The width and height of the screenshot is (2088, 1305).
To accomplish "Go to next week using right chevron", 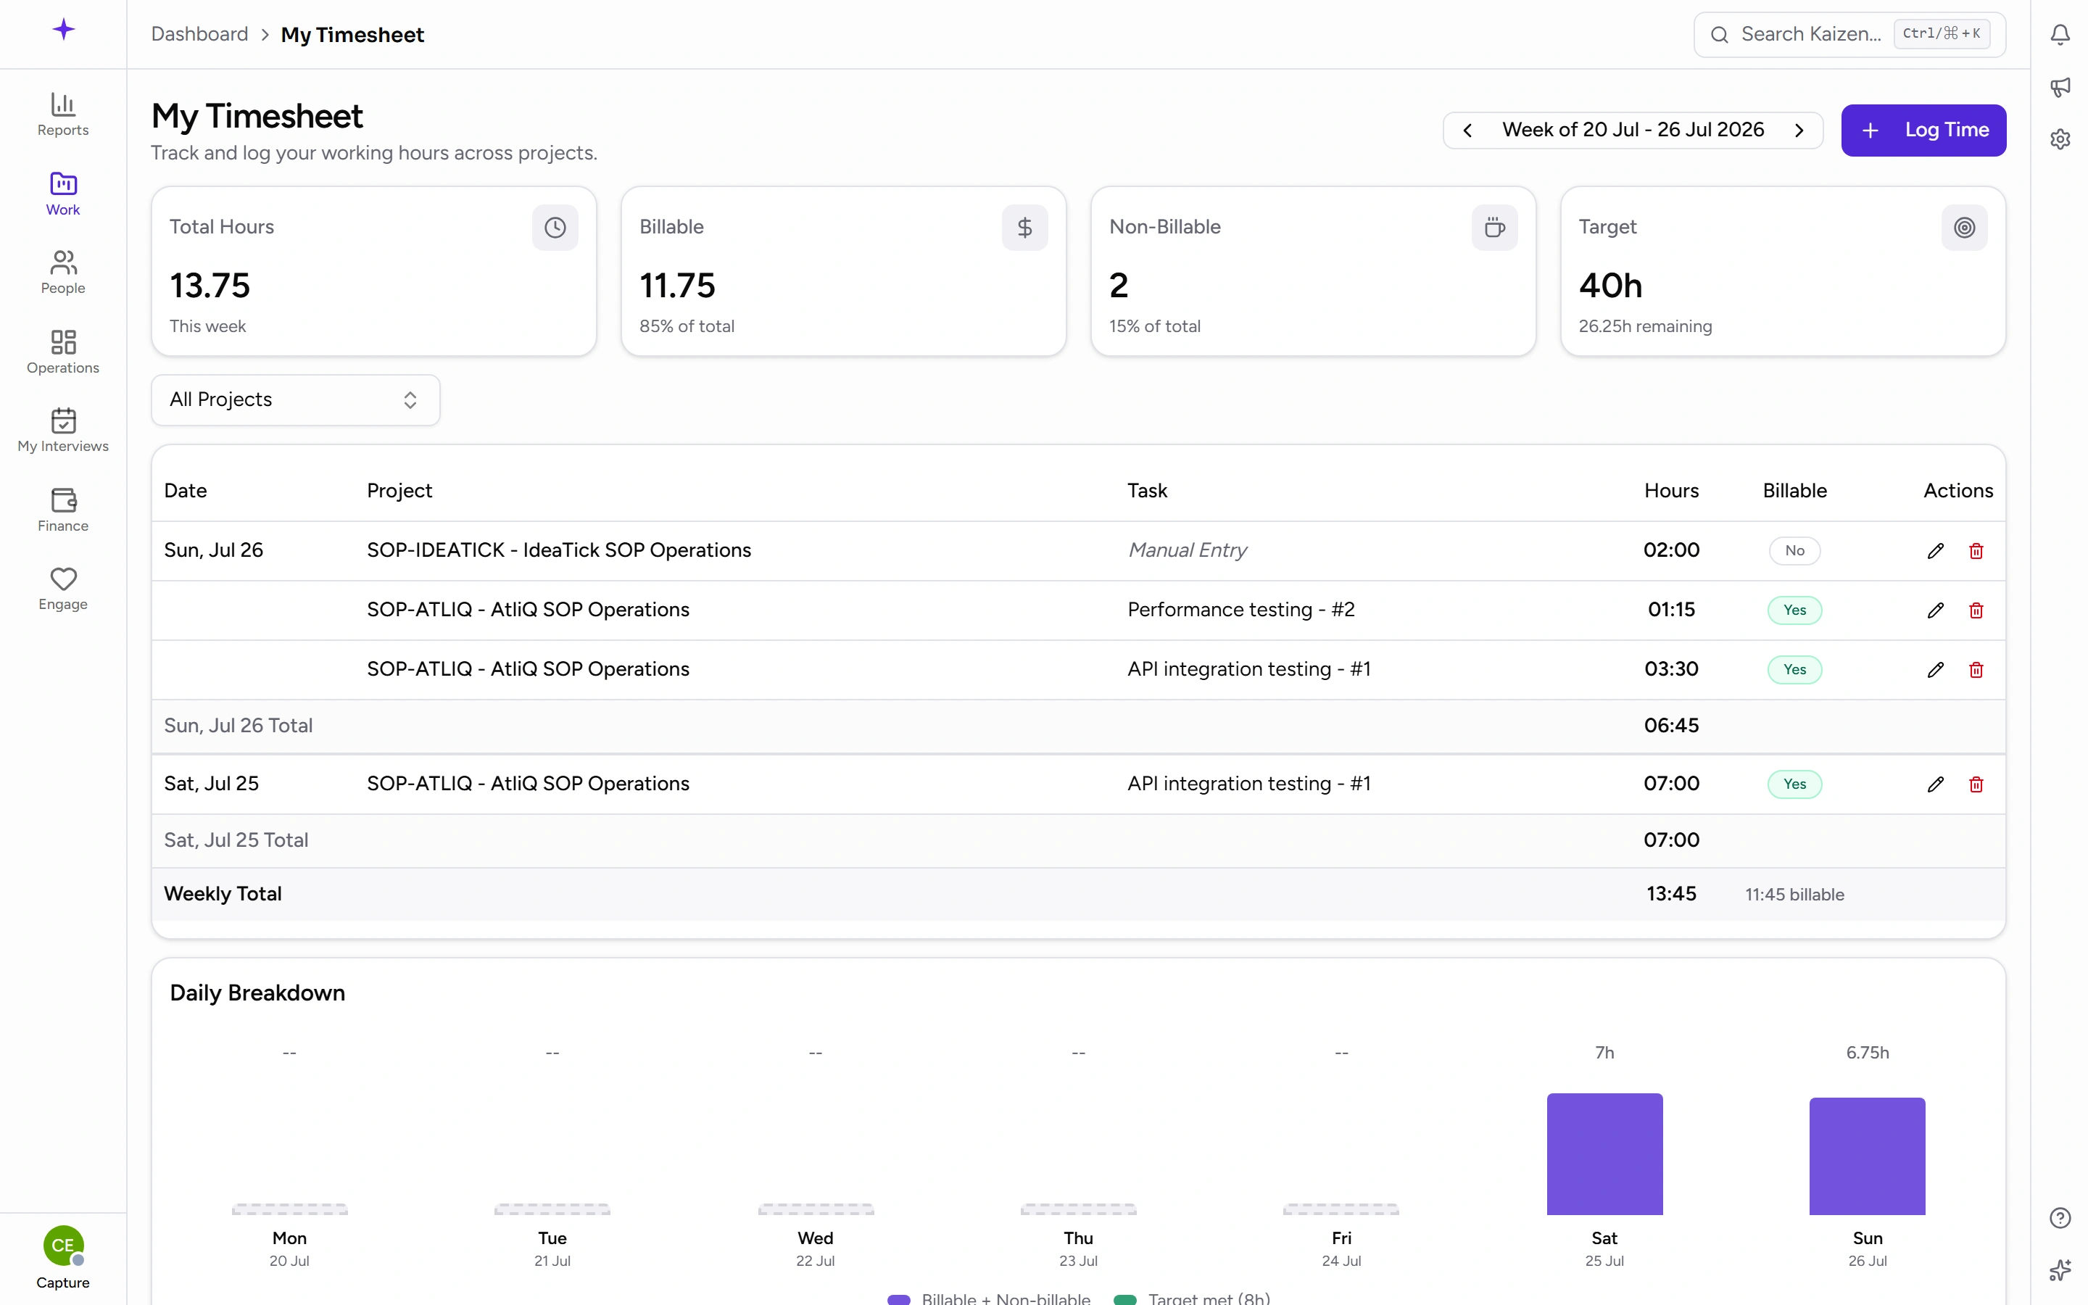I will [1799, 130].
